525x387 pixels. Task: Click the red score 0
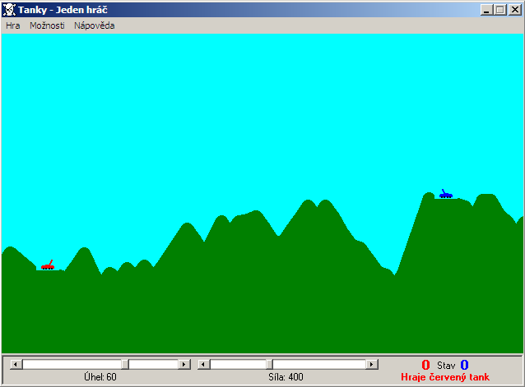click(x=425, y=365)
